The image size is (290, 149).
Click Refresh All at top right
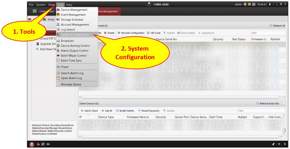click(277, 26)
